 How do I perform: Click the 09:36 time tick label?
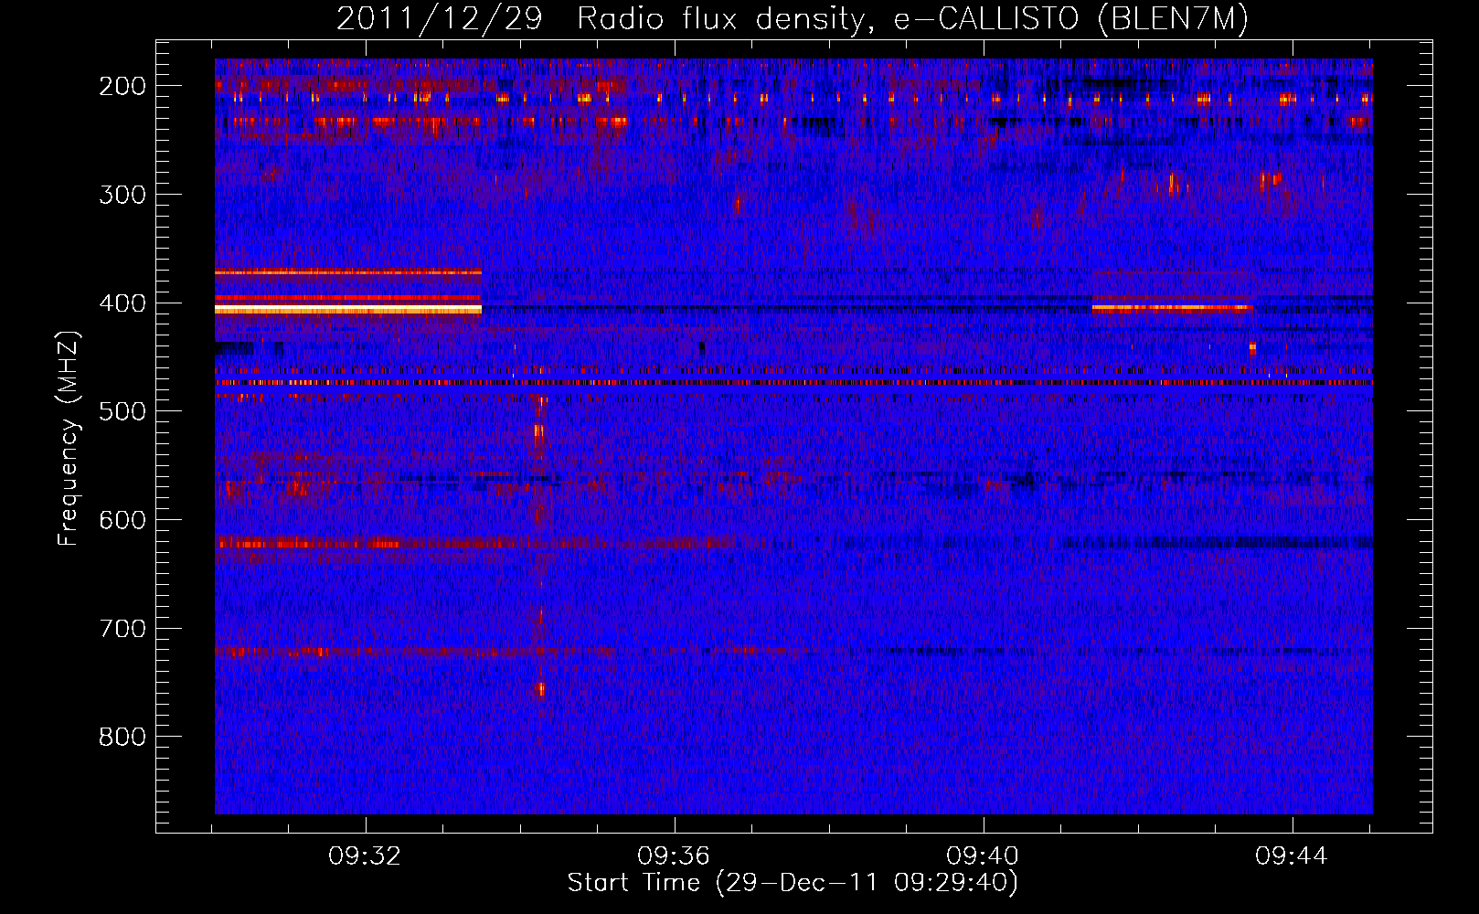[x=675, y=856]
